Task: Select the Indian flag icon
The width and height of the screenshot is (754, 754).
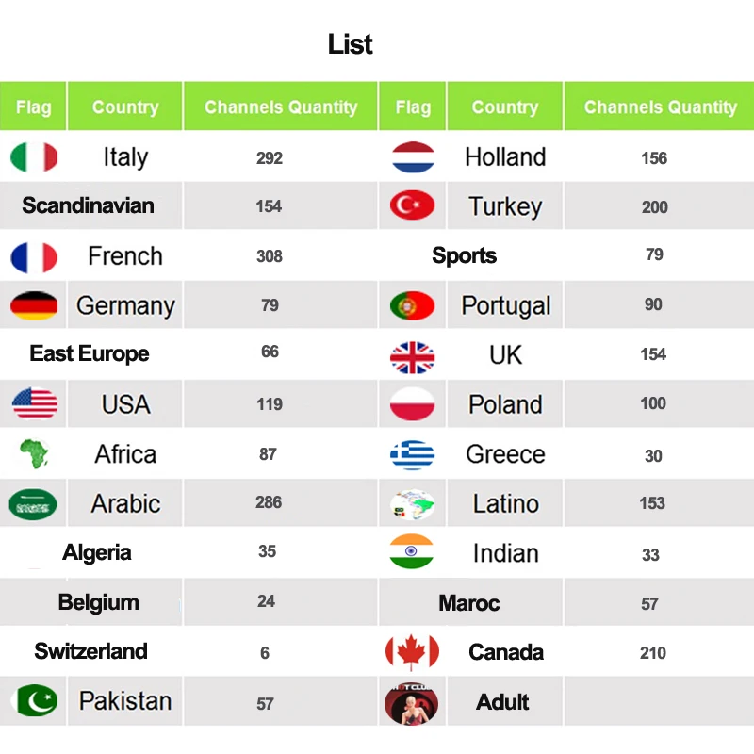Action: pyautogui.click(x=411, y=551)
